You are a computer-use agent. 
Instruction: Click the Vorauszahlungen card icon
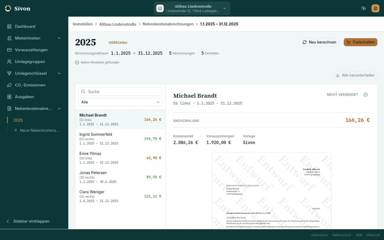click(9, 50)
